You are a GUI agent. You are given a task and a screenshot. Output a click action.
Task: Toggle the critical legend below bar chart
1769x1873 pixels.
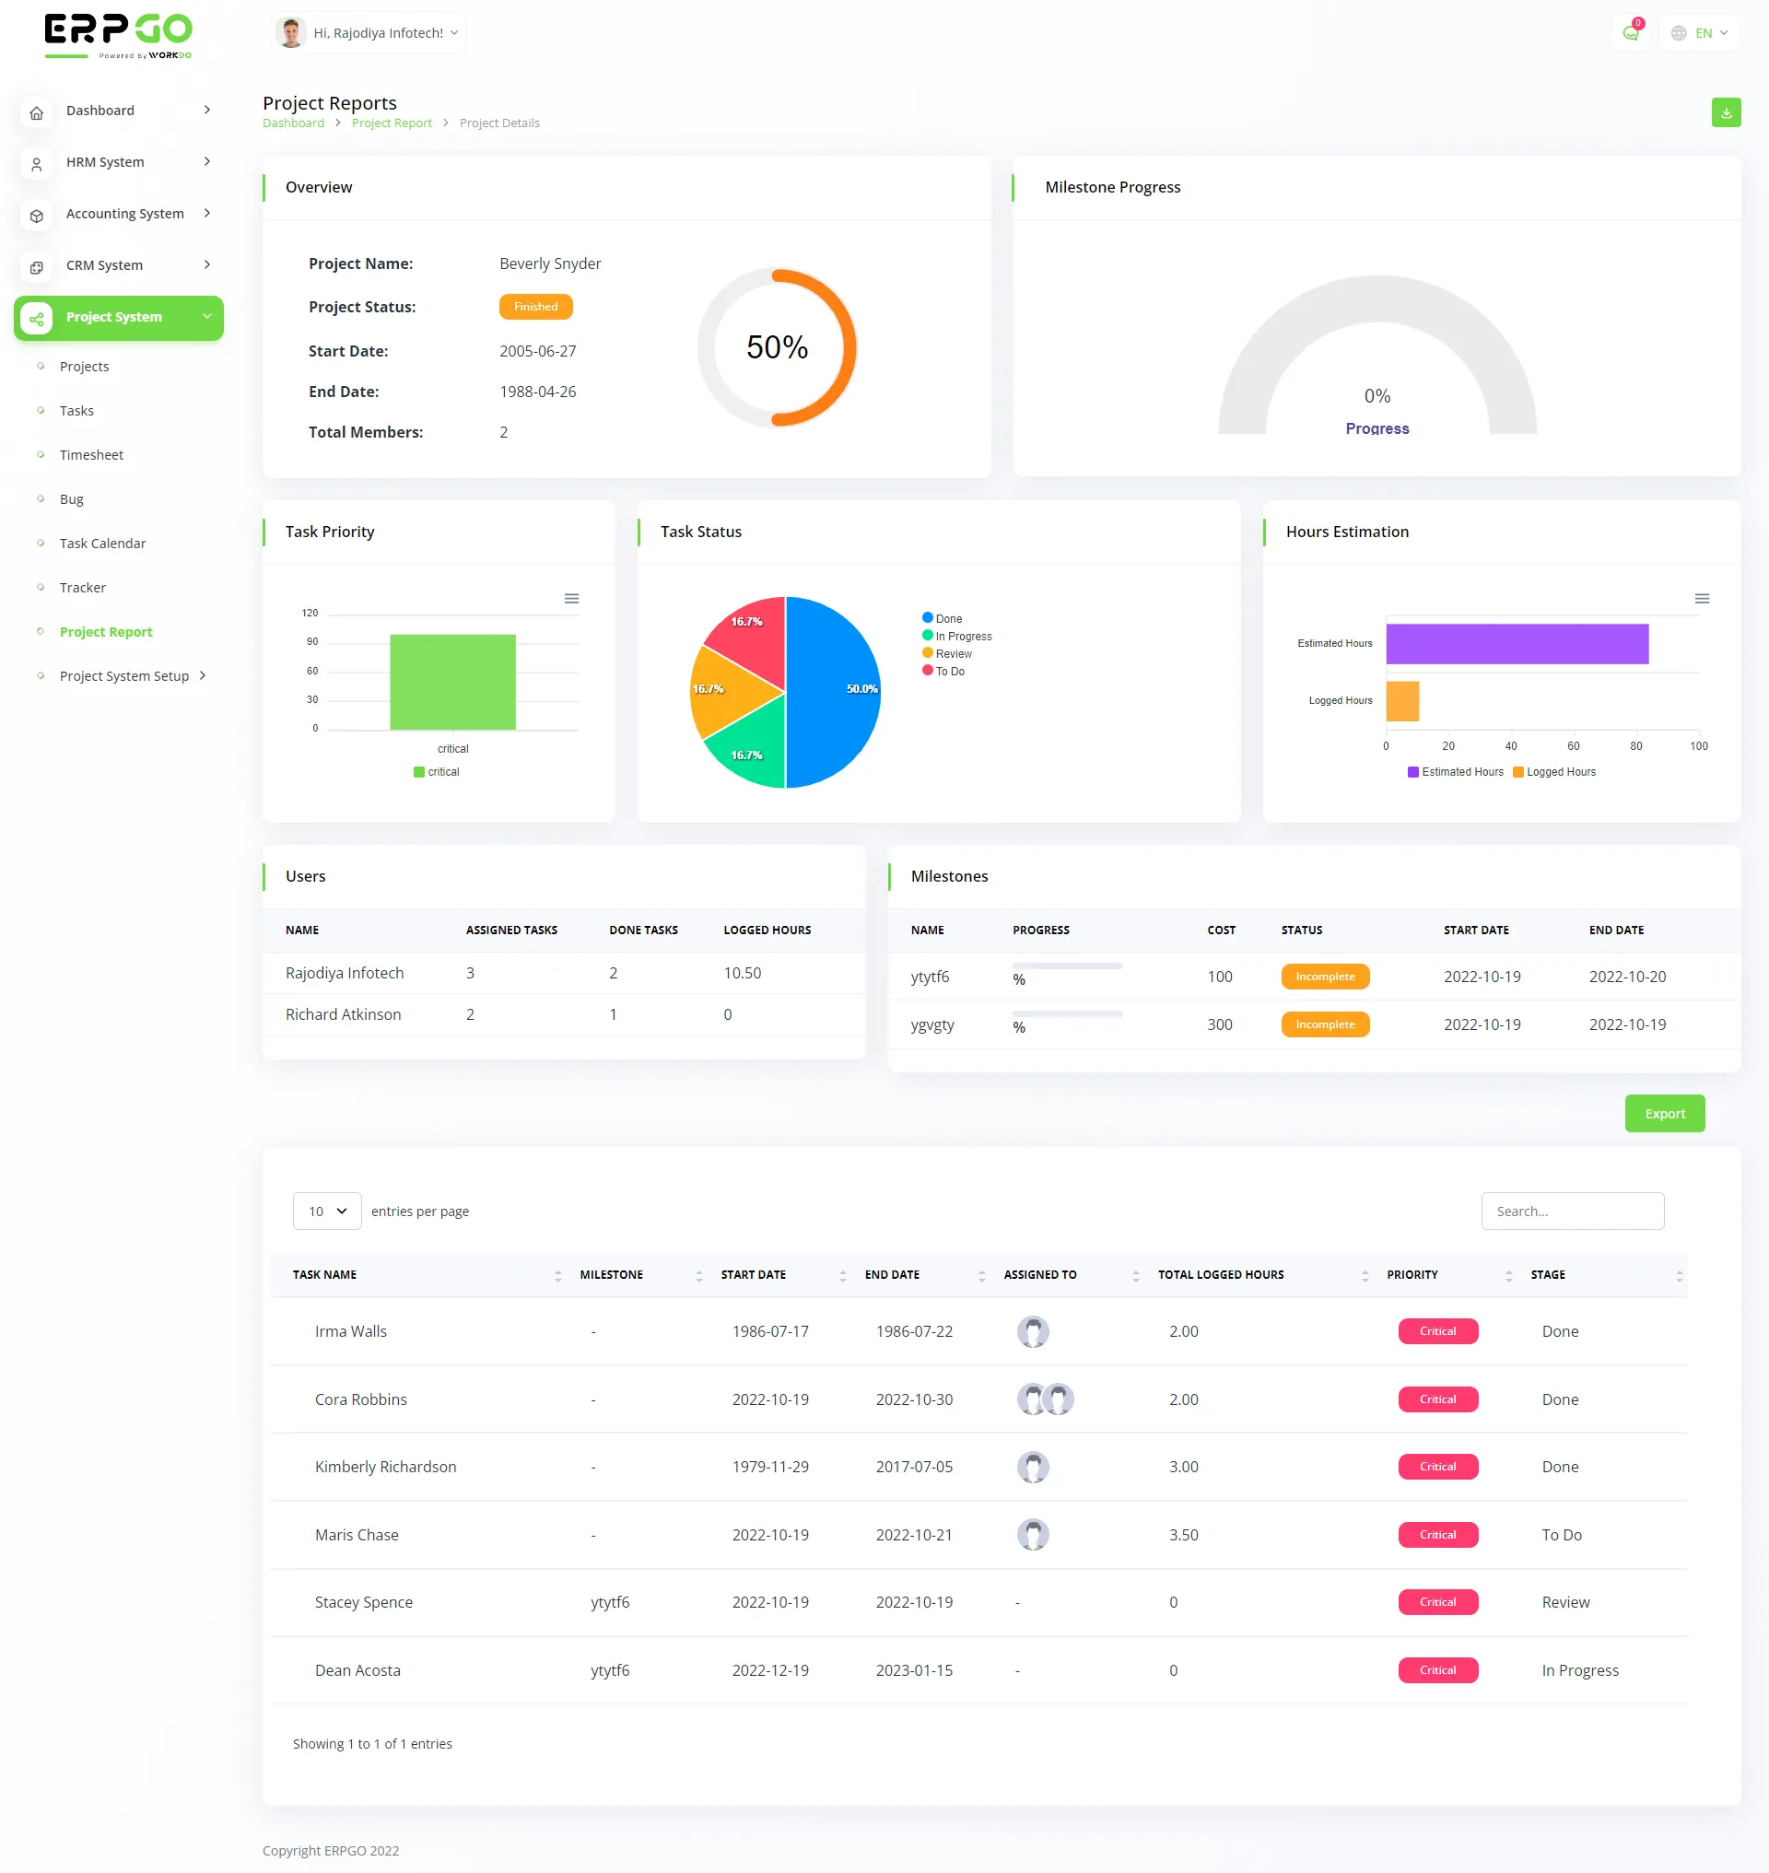[x=437, y=771]
